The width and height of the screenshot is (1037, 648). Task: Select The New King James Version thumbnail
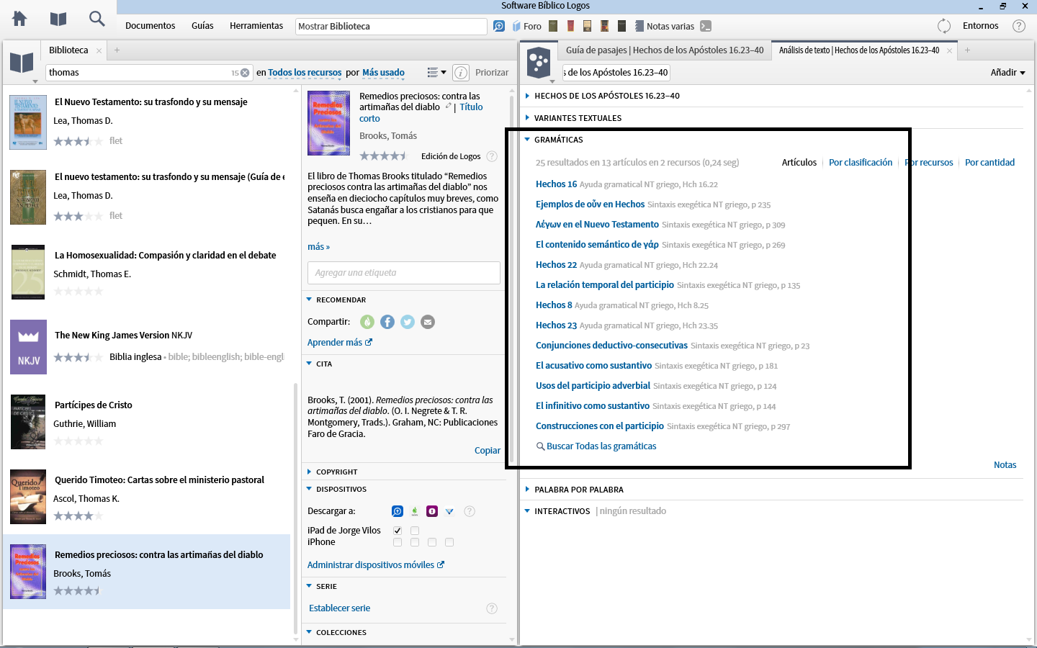click(x=28, y=347)
